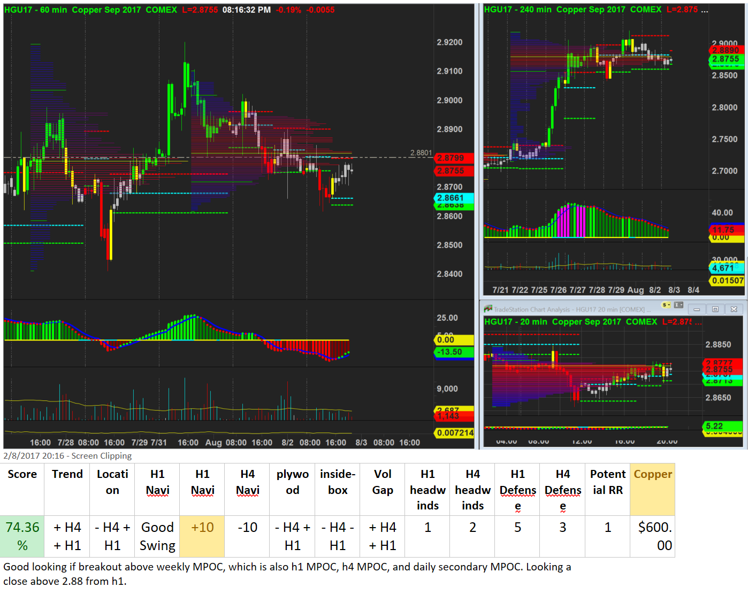748x595 pixels.
Task: Click the yellow 0.00 indicator value label
Action: [453, 340]
